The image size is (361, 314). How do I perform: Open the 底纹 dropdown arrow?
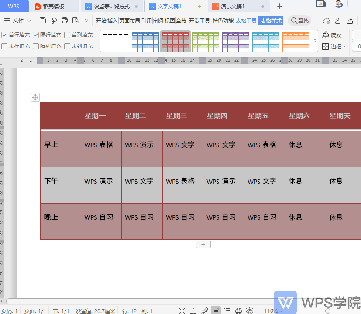(x=344, y=35)
